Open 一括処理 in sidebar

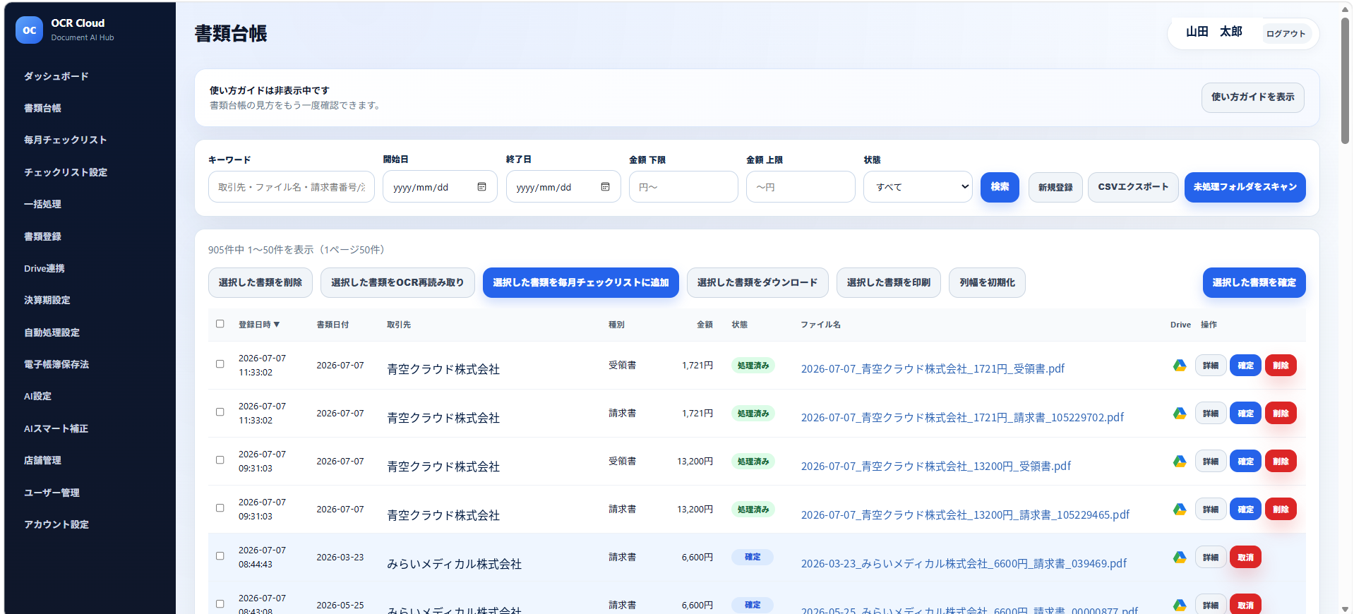tap(42, 204)
